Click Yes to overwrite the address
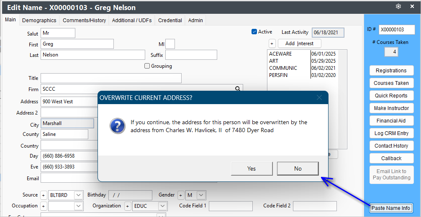The image size is (421, 217). pyautogui.click(x=252, y=169)
